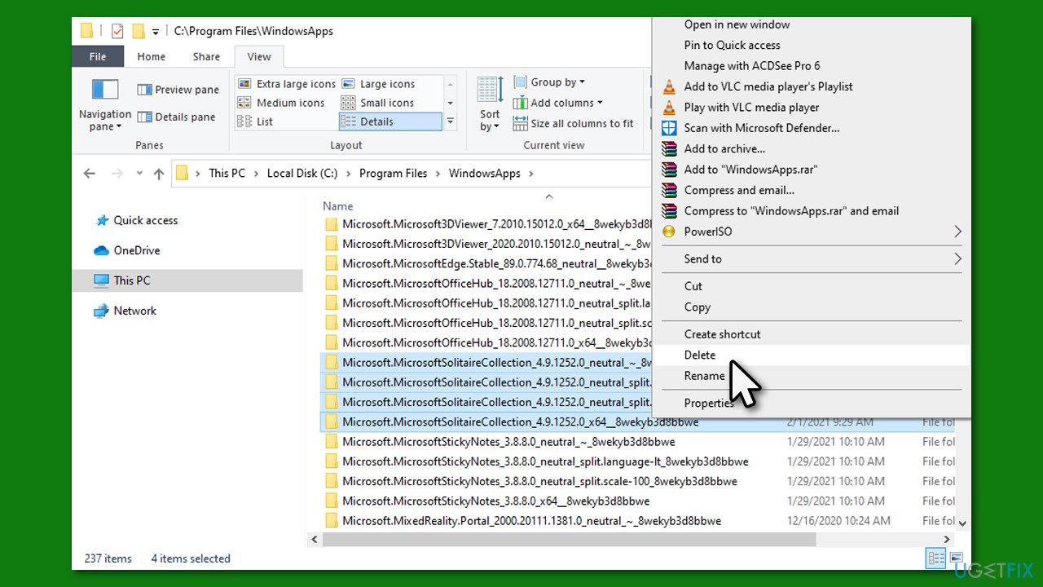Open the Recent locations dropdown beside the Forward arrow
1043x587 pixels.
(x=139, y=174)
